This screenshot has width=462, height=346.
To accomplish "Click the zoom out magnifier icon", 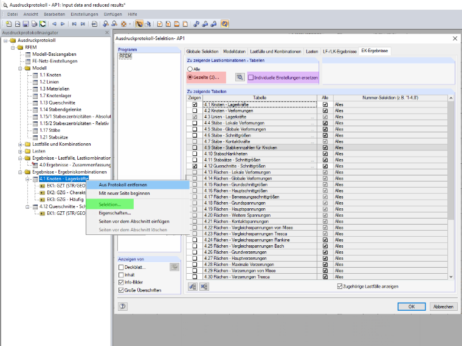I will click(114, 24).
